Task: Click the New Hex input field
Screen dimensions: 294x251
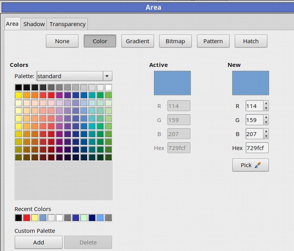Action: pos(257,148)
